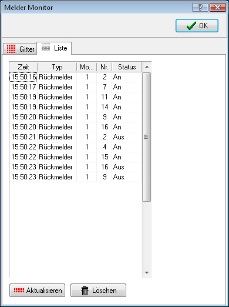This screenshot has height=307, width=229.
Task: Select the 15:50:22 row with Nr. 4
Action: 75,147
